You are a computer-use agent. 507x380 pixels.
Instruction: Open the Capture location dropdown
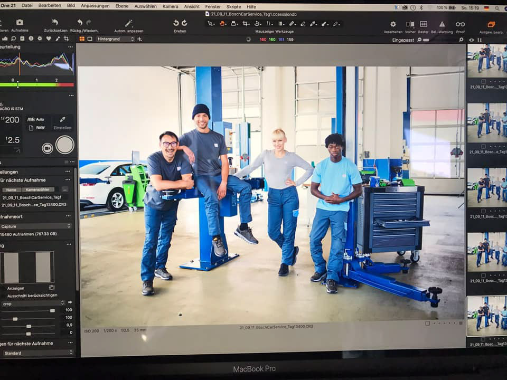coord(35,226)
